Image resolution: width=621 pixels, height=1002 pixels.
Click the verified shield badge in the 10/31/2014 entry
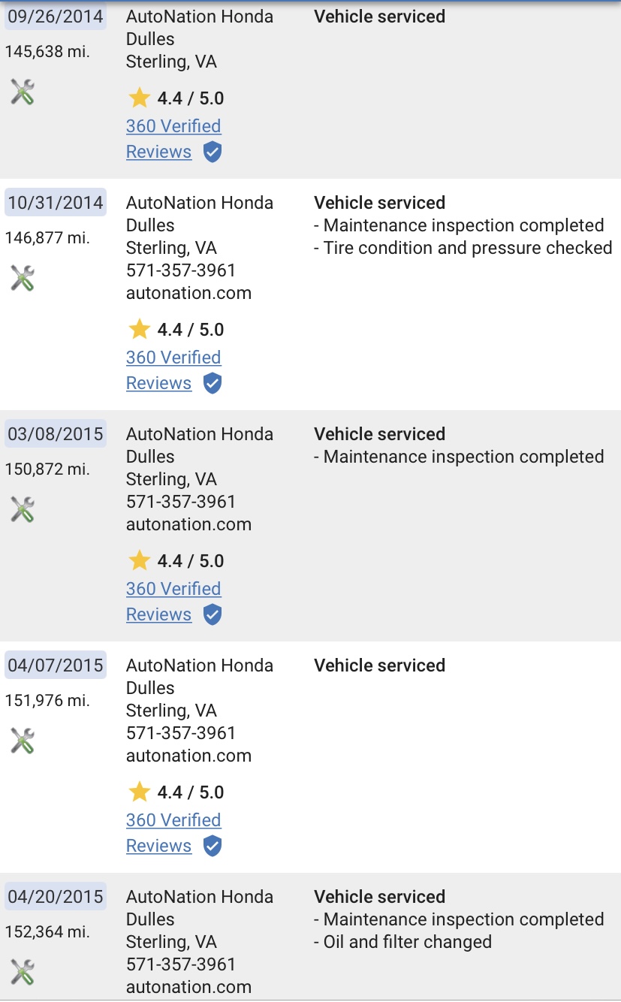tap(213, 384)
